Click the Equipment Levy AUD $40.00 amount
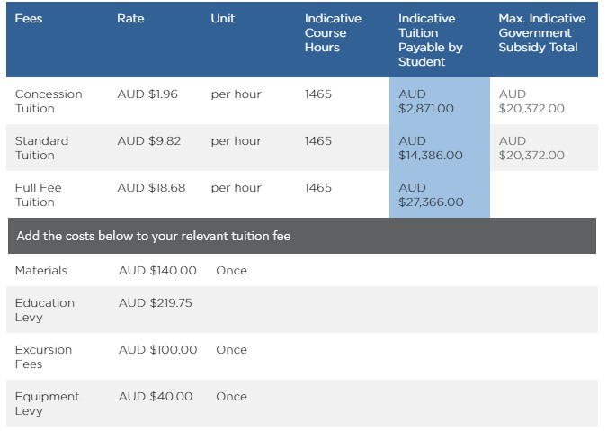 [156, 397]
